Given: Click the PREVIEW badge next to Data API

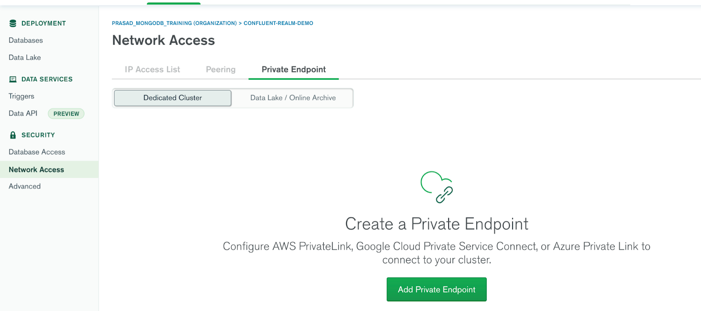Looking at the screenshot, I should coord(66,114).
